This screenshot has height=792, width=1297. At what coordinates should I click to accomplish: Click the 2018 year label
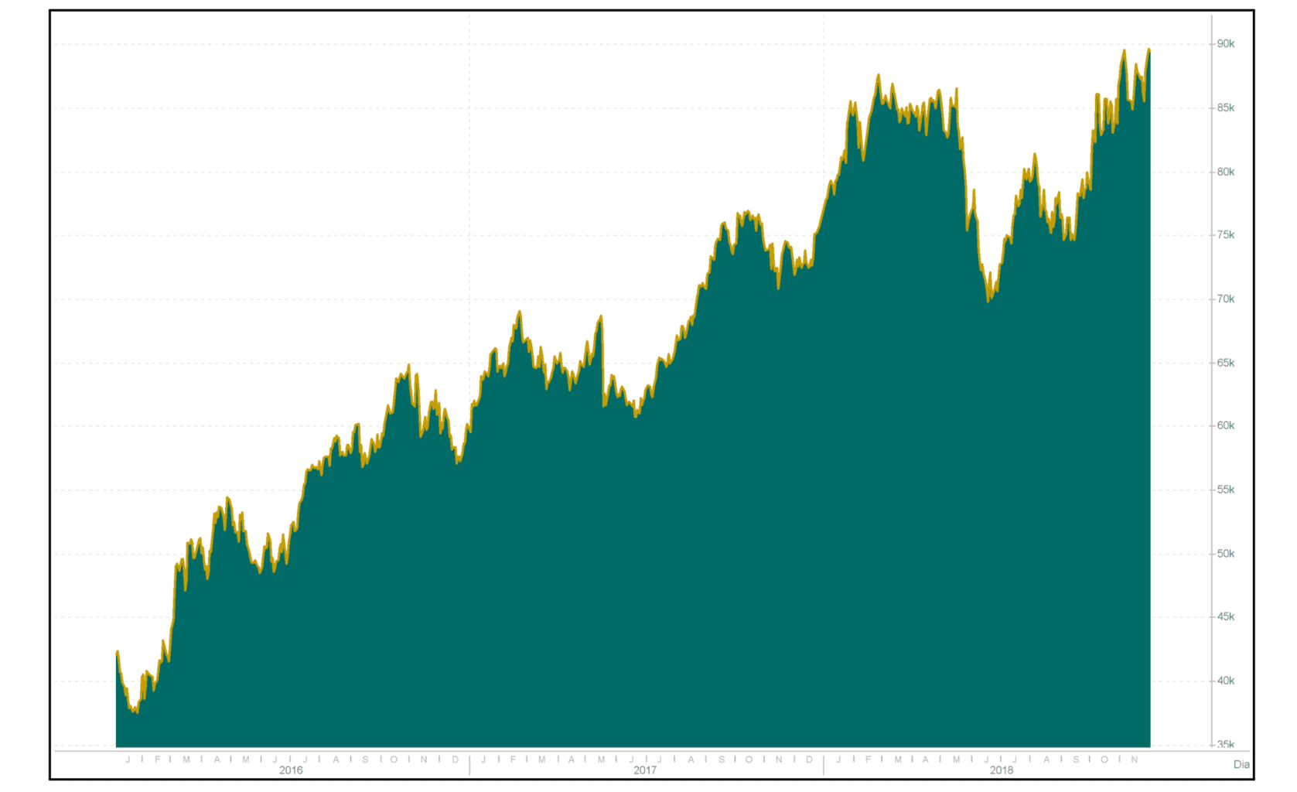tap(1002, 770)
